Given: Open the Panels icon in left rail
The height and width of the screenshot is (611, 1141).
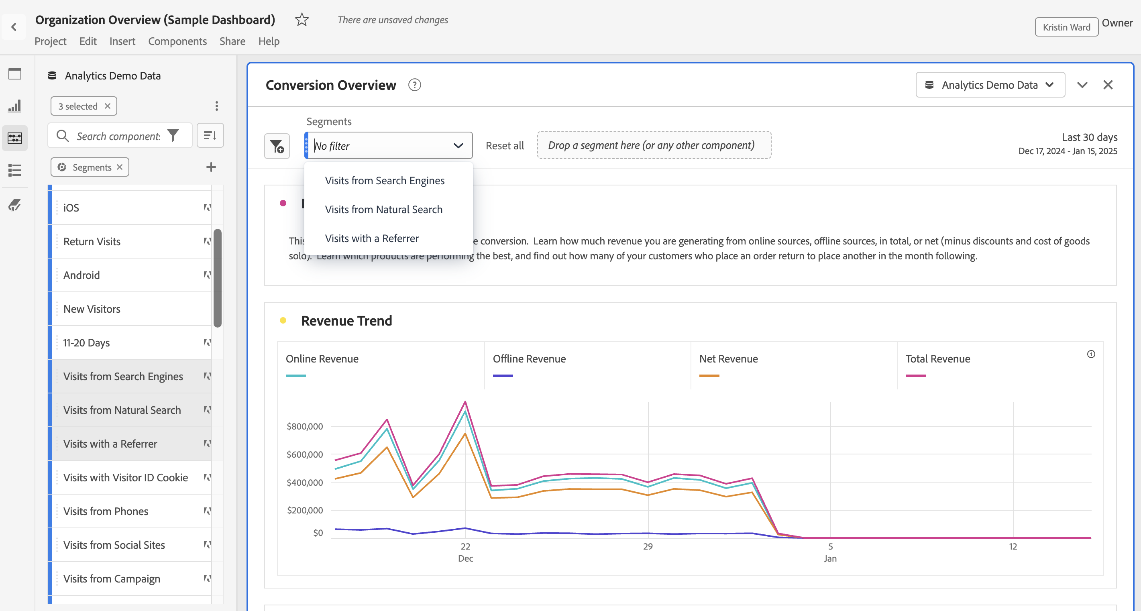Looking at the screenshot, I should tap(14, 74).
